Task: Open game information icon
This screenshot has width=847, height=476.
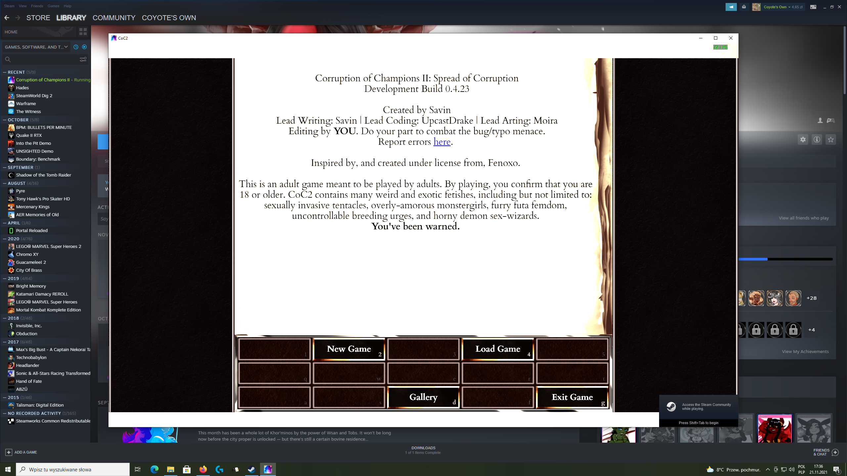Action: click(817, 139)
